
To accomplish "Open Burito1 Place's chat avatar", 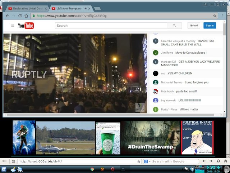I will [156, 109].
